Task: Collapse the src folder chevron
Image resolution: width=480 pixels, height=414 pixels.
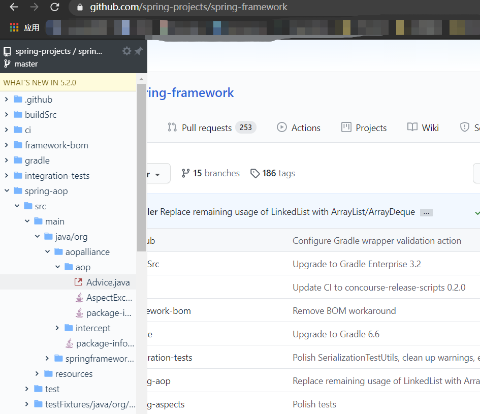Action: pos(17,206)
